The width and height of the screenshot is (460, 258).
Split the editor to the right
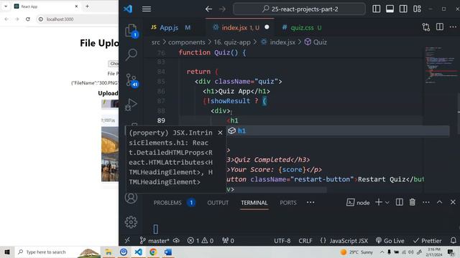click(440, 27)
